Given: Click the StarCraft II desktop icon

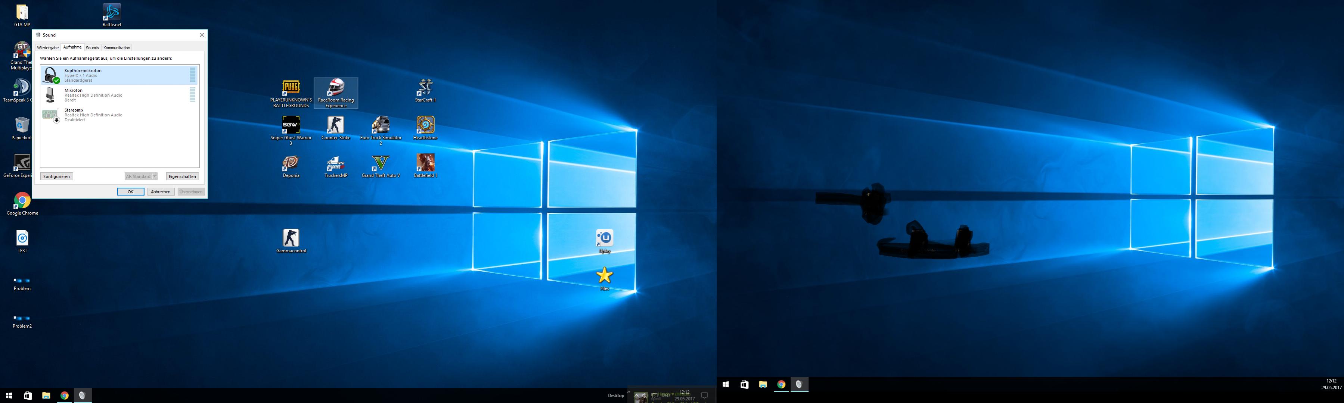Looking at the screenshot, I should [425, 88].
